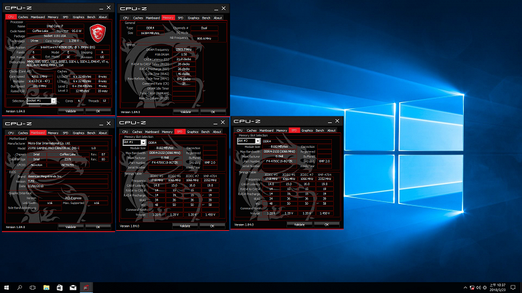This screenshot has width=522, height=293.
Task: Click Validate in the Mainboard window
Action: [x=71, y=227]
